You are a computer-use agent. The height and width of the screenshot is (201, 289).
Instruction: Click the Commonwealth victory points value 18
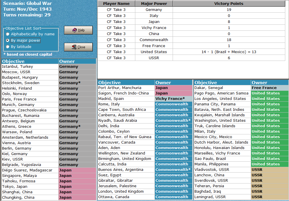click(x=229, y=40)
